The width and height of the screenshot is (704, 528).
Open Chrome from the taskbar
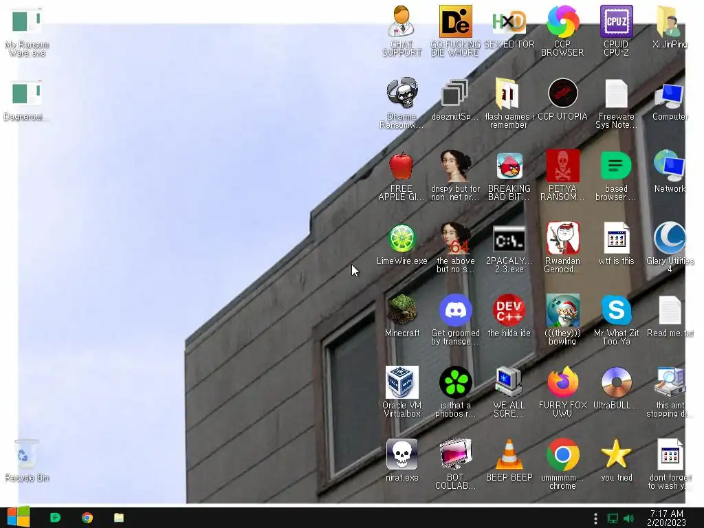click(x=87, y=518)
